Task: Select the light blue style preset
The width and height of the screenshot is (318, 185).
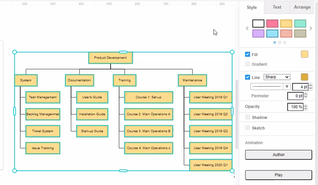Action: [272, 34]
